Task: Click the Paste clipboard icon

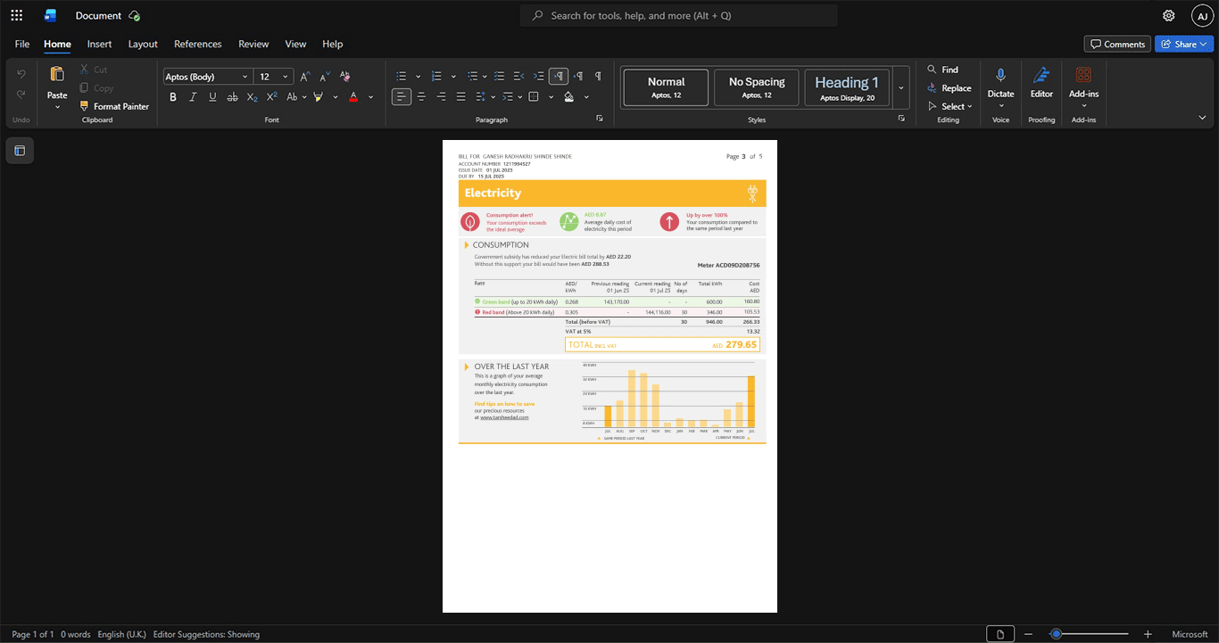Action: (57, 74)
